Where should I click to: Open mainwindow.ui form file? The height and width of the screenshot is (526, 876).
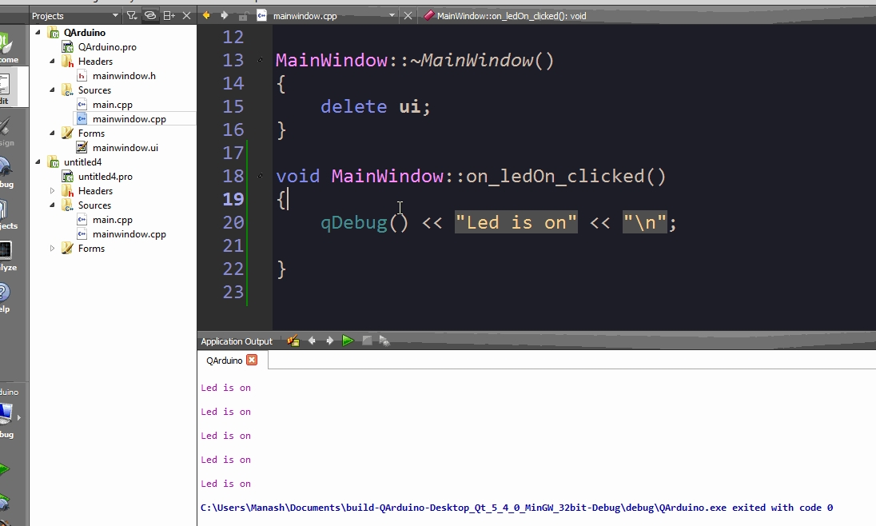click(x=125, y=148)
